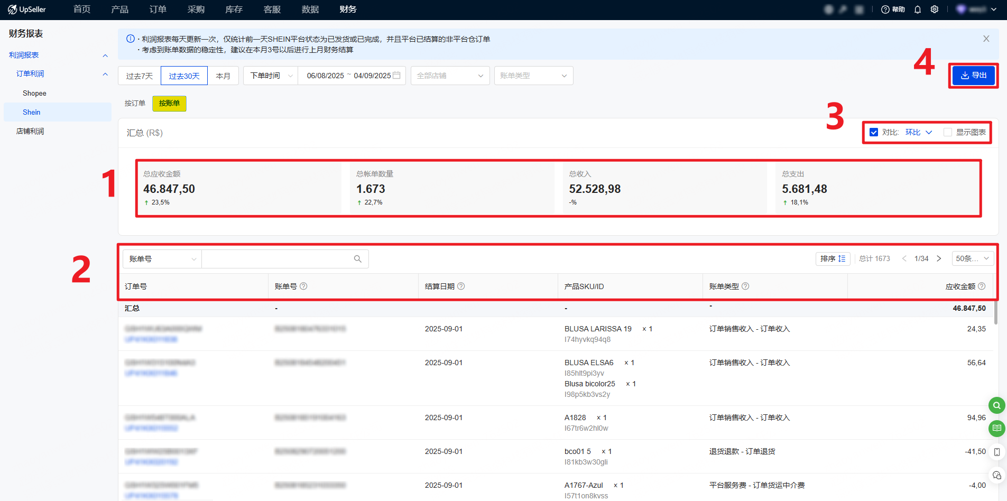Screen dimensions: 1007x501
Task: Open the 全部店铺 store dropdown
Action: click(x=450, y=76)
